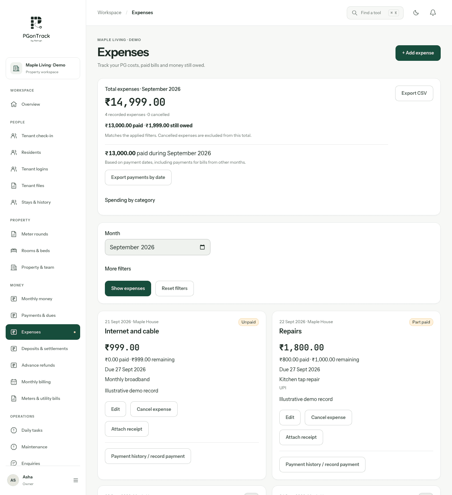Click the Advance refunds icon
This screenshot has width=452, height=495.
[14, 365]
